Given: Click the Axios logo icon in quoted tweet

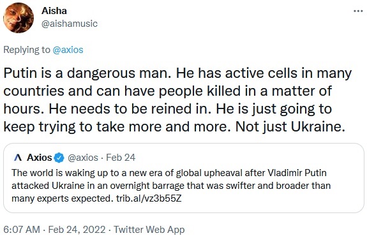Looking at the screenshot, I should pyautogui.click(x=18, y=158).
